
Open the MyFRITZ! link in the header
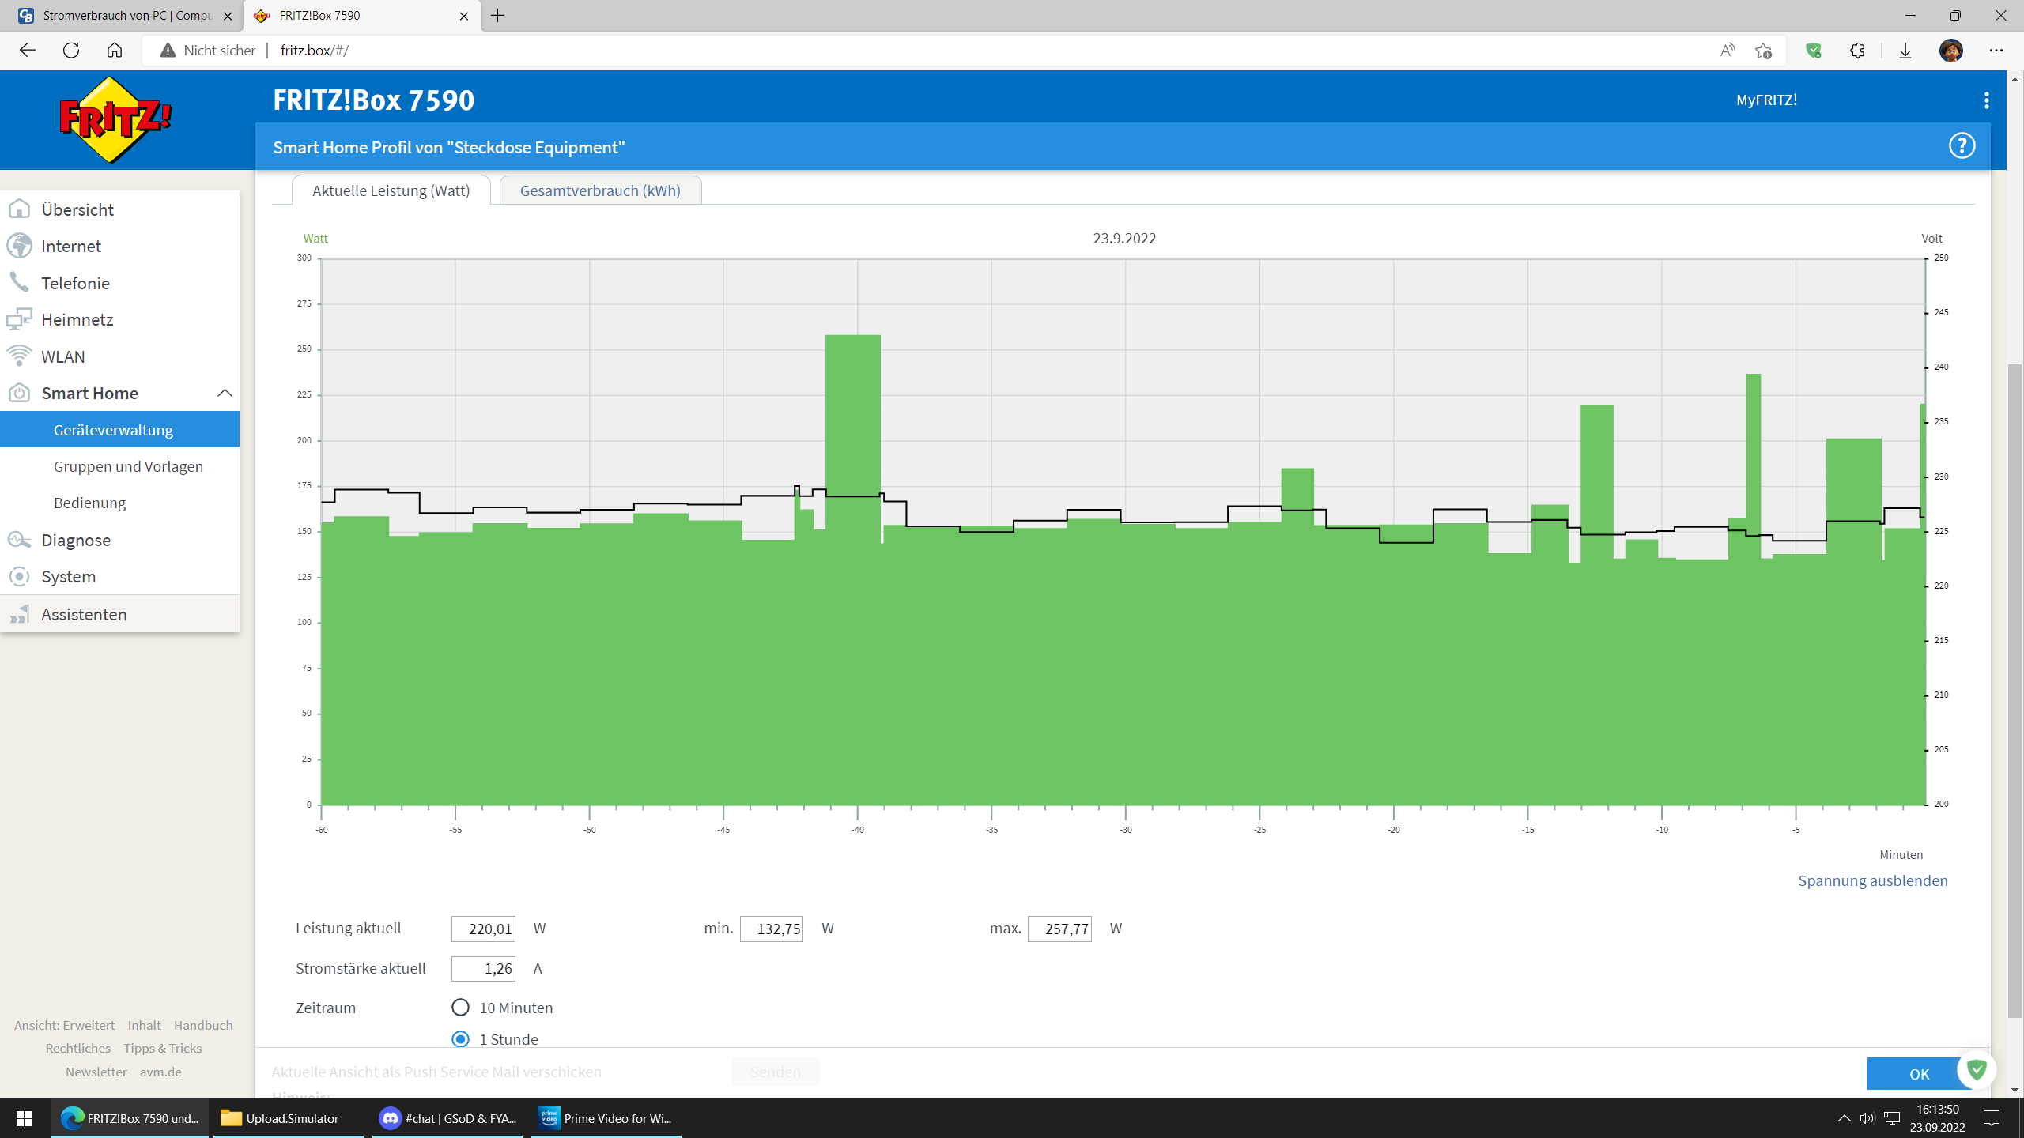tap(1766, 100)
